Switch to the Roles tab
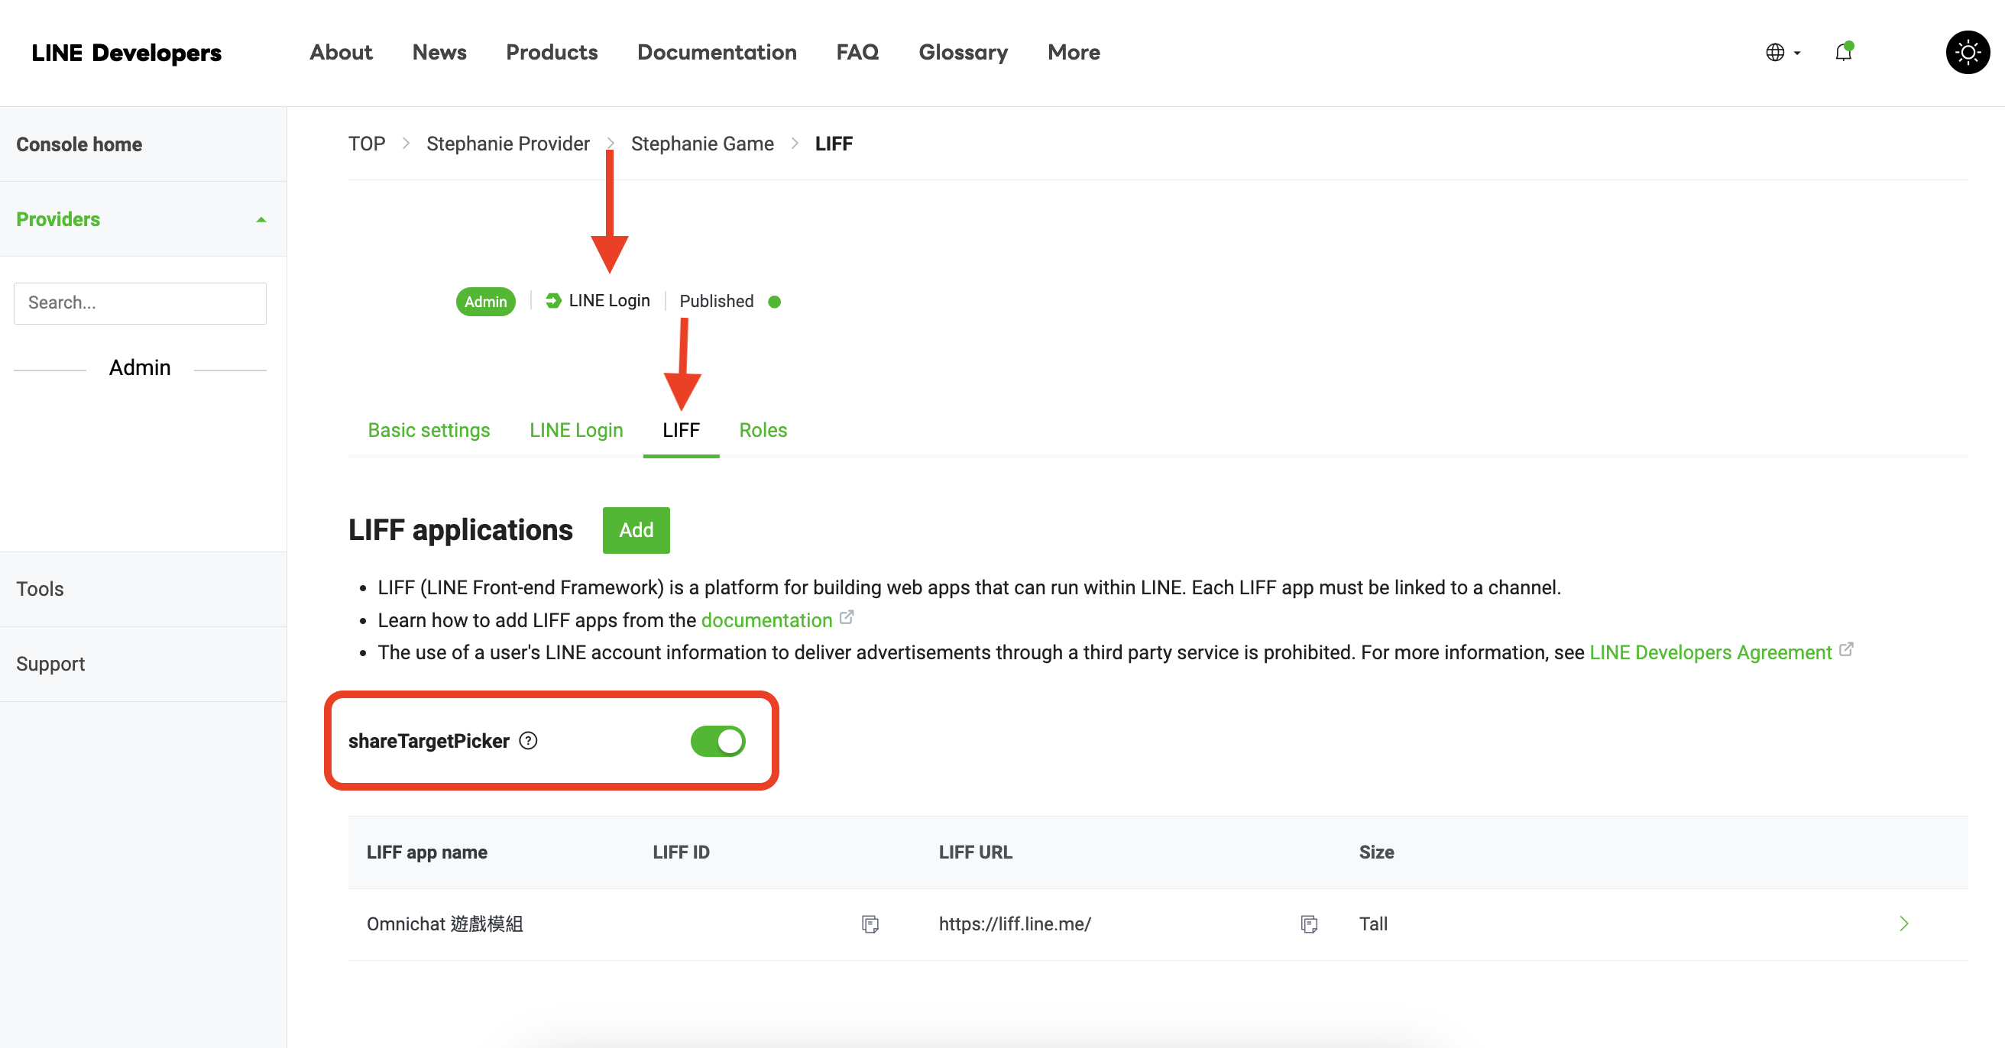 (x=762, y=430)
